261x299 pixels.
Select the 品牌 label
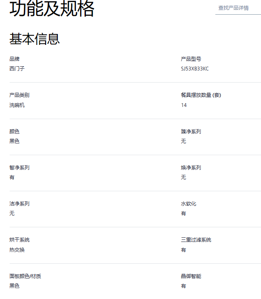(x=15, y=59)
